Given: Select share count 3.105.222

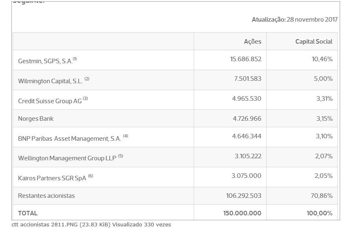Looking at the screenshot, I should tap(248, 156).
